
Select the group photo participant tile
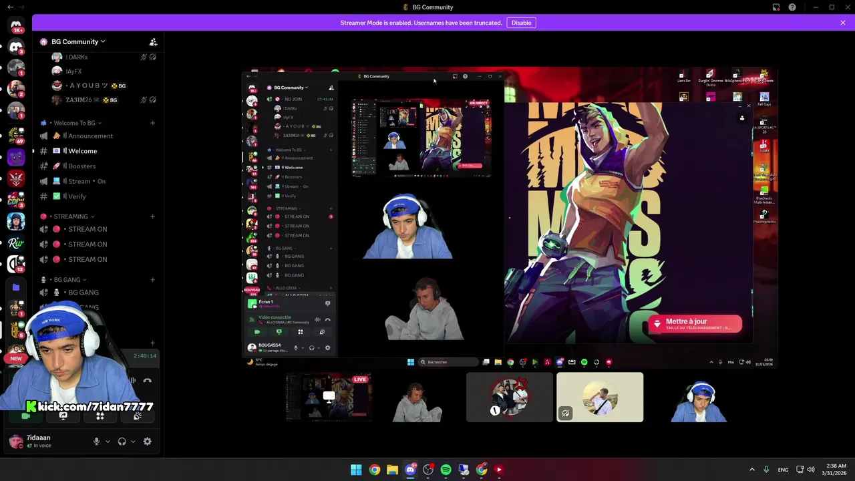point(510,397)
